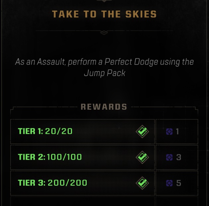Click diamond ornament below the title divider
Viewport: 209px width, 206px height.
point(104,32)
